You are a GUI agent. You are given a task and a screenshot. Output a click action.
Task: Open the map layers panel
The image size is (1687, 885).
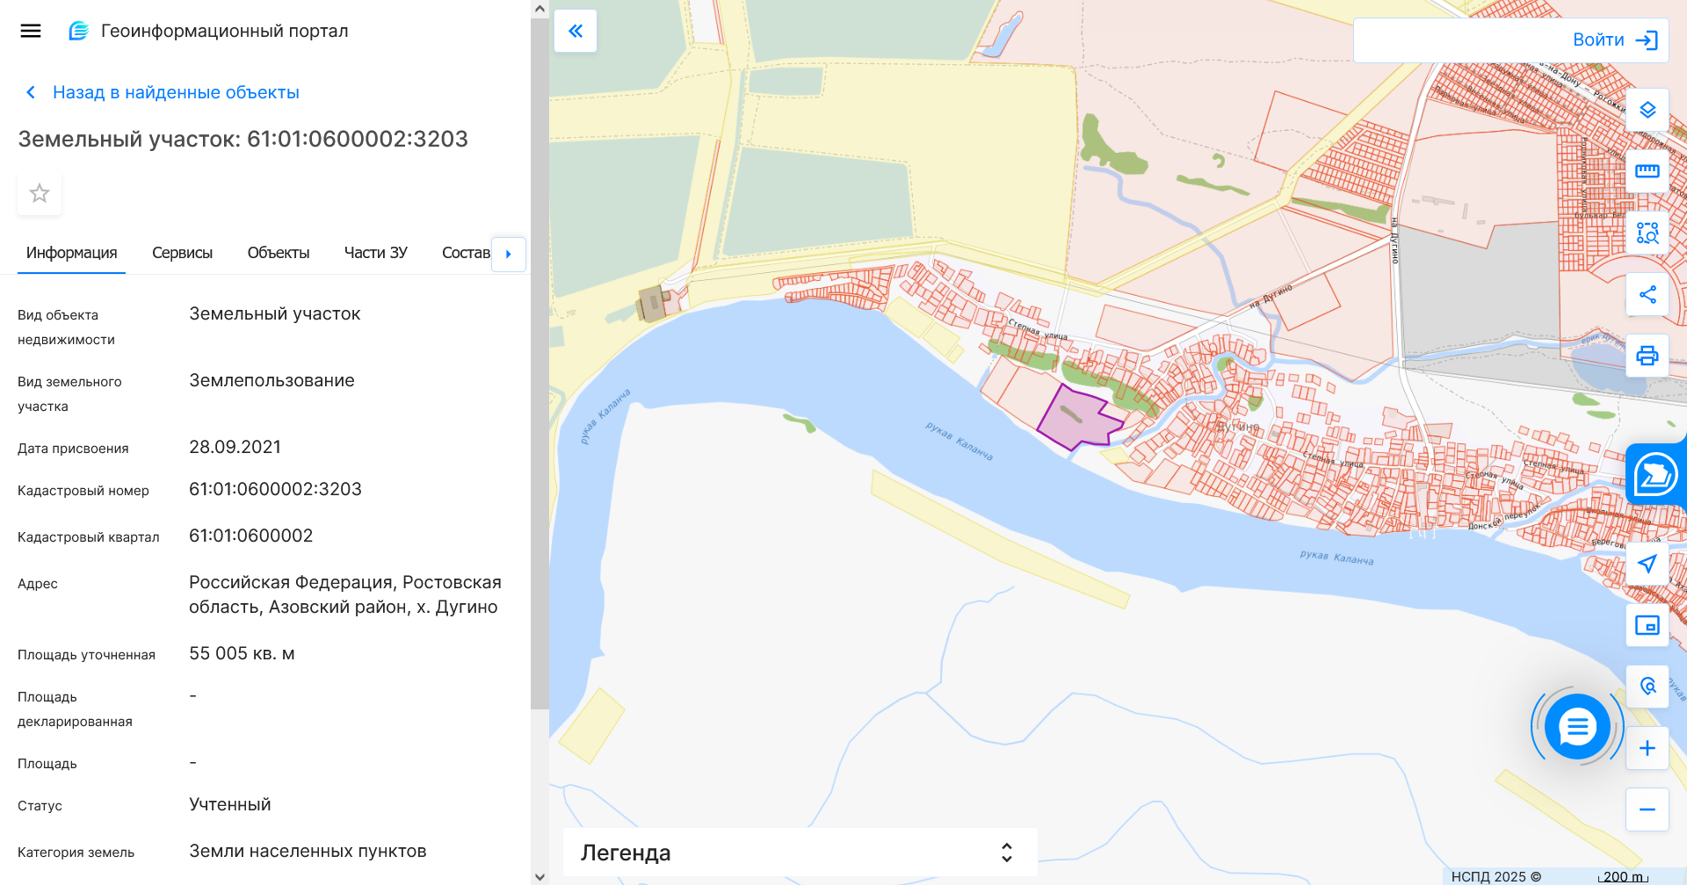(x=1647, y=111)
